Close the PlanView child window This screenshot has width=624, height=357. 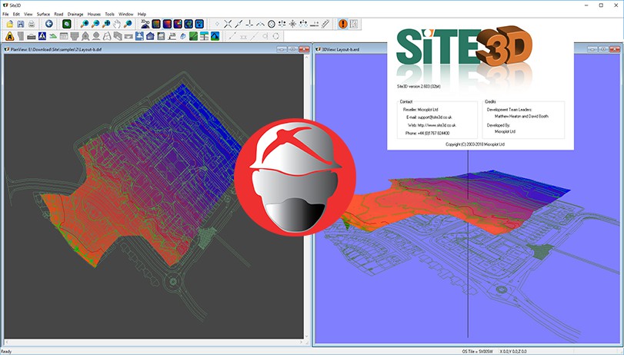click(x=304, y=50)
